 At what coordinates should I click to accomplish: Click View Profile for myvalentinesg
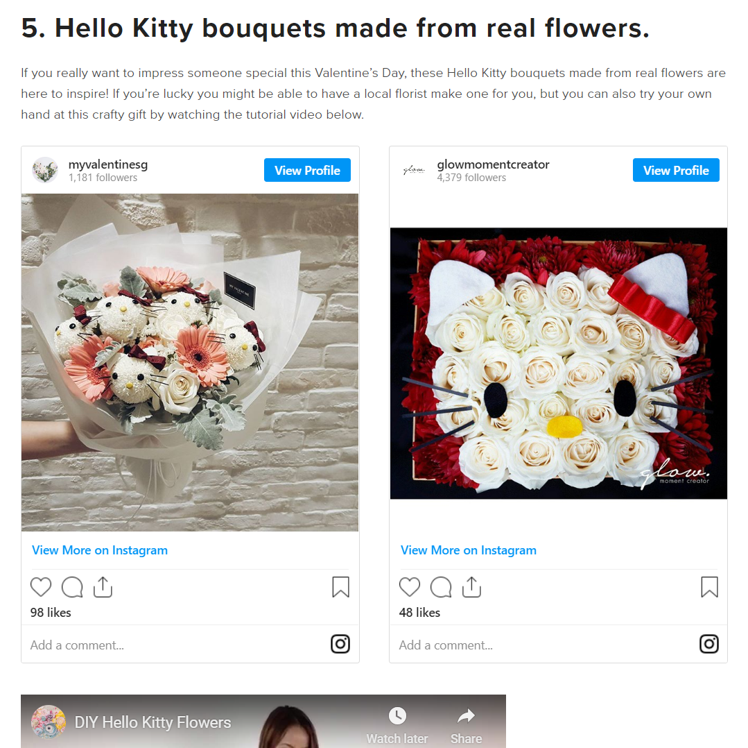click(x=307, y=170)
